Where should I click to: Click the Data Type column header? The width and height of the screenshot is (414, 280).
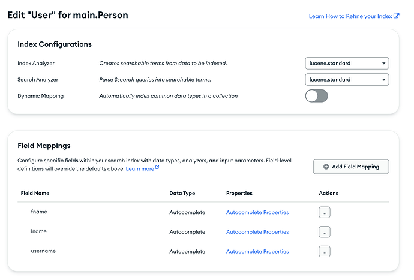(182, 193)
